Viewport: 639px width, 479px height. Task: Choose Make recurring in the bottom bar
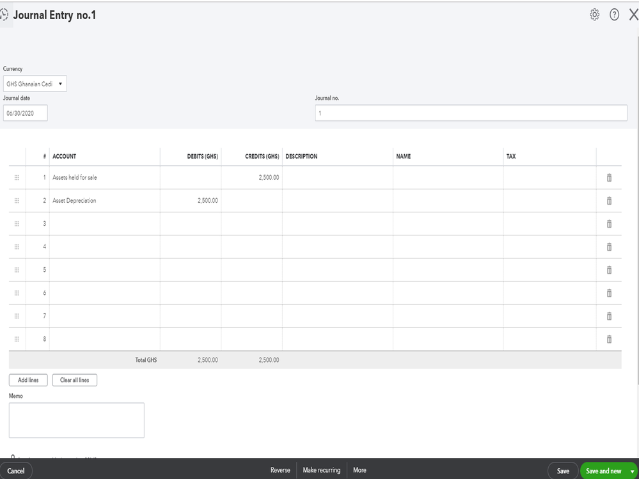pyautogui.click(x=322, y=470)
